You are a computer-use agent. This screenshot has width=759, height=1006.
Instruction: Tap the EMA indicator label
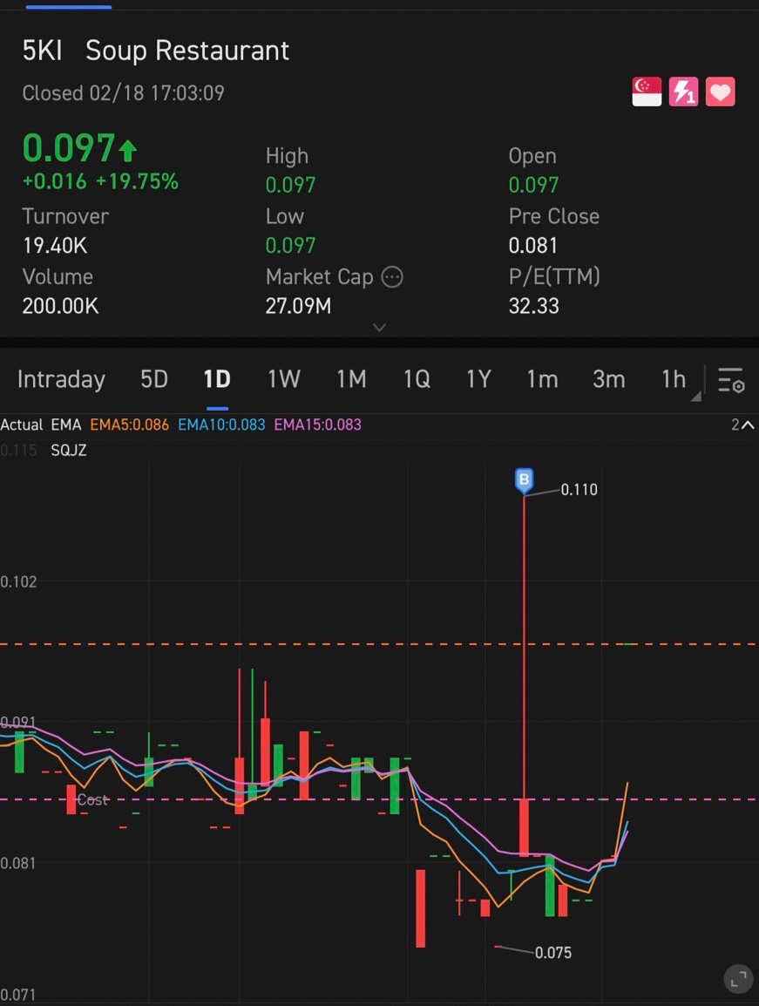pyautogui.click(x=66, y=425)
